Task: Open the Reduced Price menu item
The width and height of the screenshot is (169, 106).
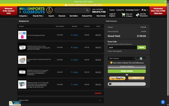Action: tap(87, 16)
